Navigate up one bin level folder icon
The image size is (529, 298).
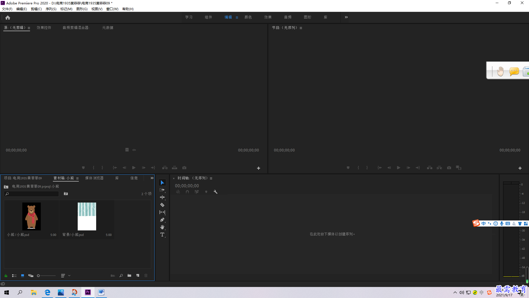(x=6, y=187)
